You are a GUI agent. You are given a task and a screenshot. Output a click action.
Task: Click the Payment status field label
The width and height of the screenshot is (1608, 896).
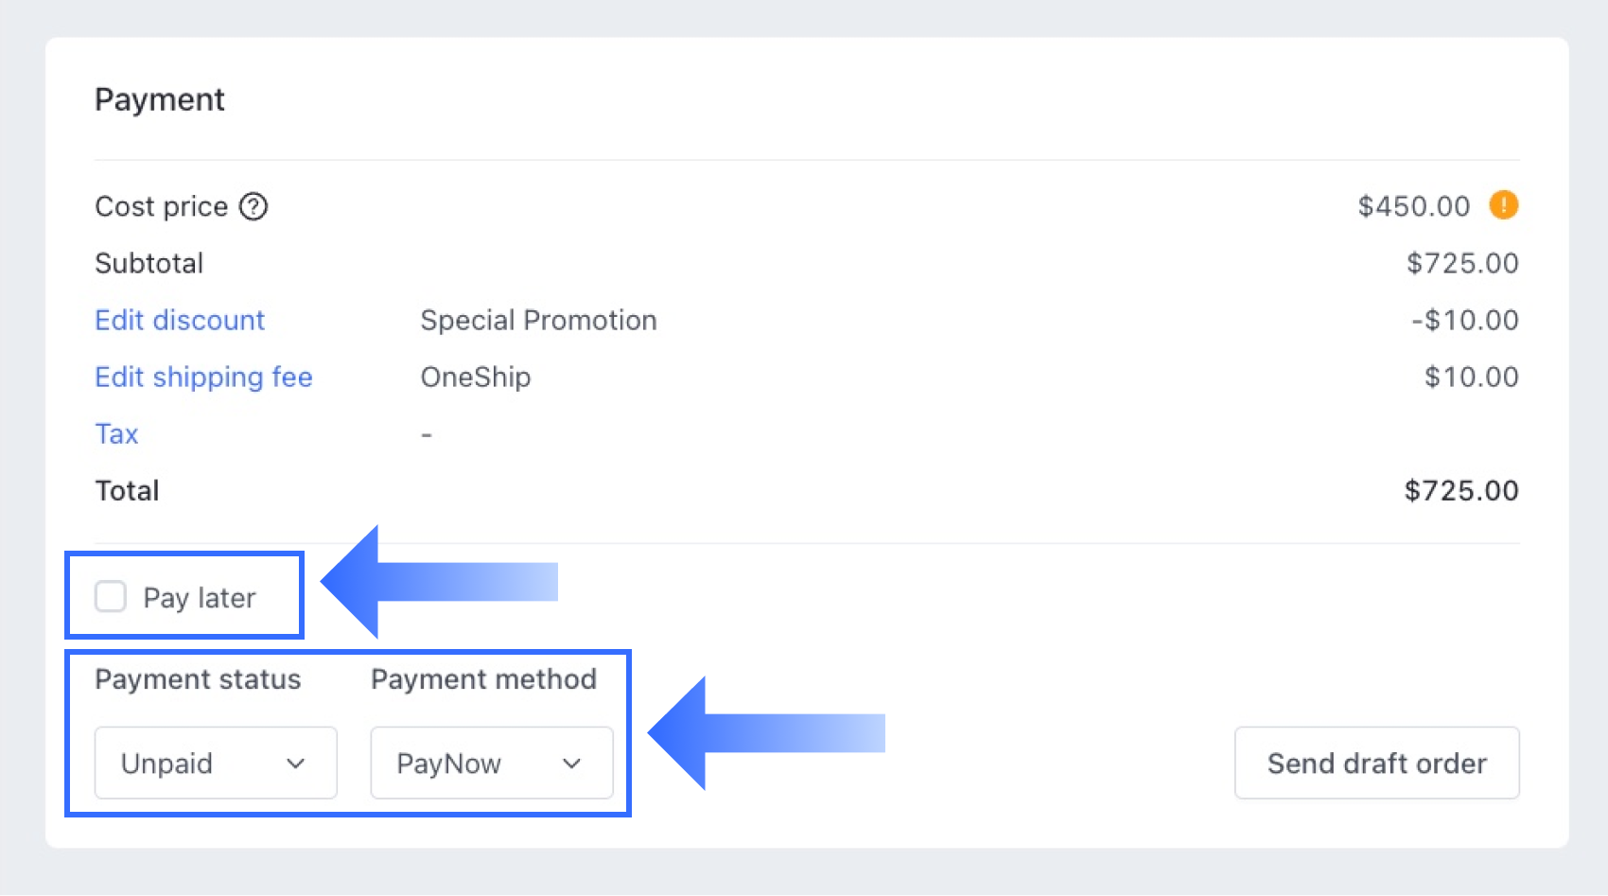tap(198, 679)
